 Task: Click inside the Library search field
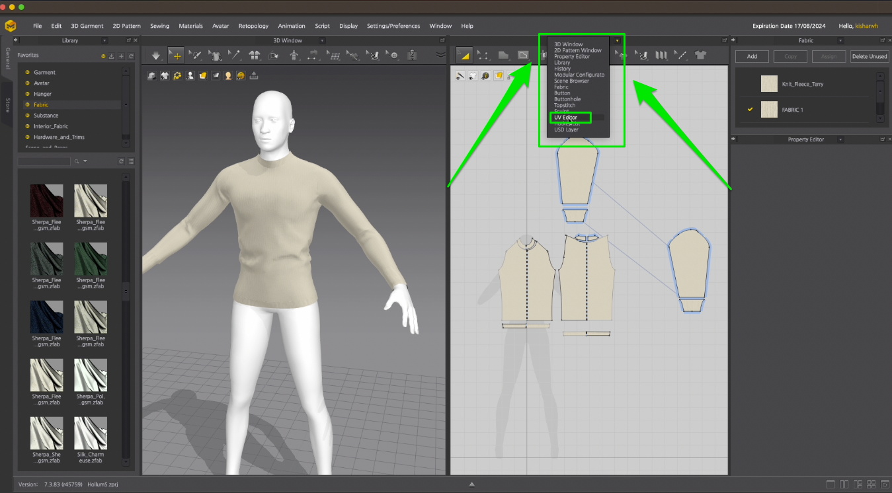click(44, 161)
